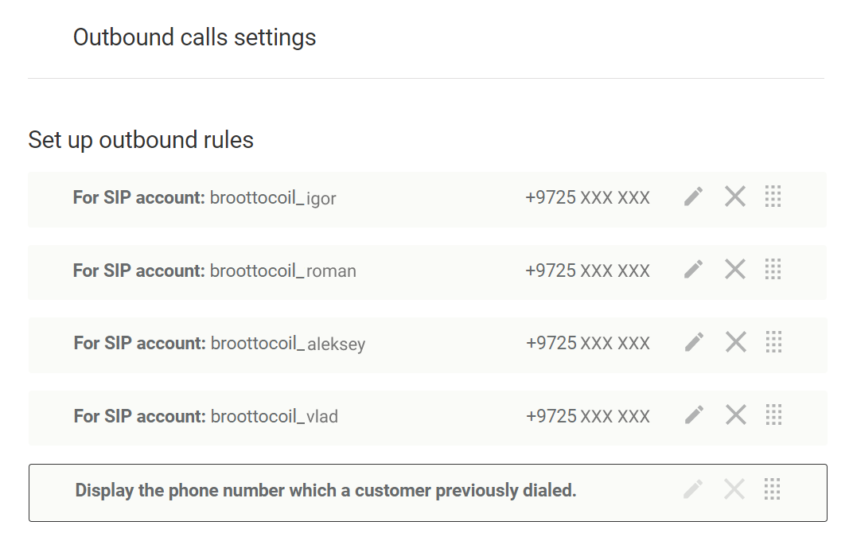Viewport: 849px width, 541px height.
Task: Remove the broottocoil_roman outbound rule
Action: (x=735, y=270)
